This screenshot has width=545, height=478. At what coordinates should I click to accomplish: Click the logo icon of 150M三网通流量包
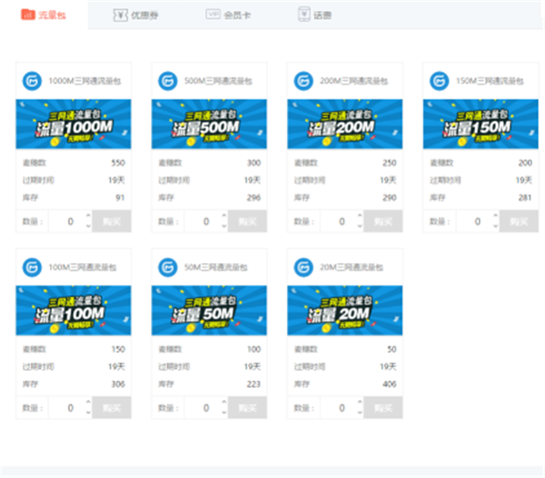pos(440,81)
